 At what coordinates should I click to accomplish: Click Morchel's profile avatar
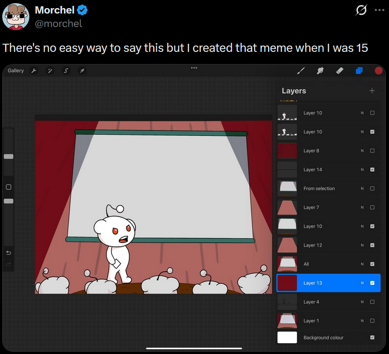(16, 17)
